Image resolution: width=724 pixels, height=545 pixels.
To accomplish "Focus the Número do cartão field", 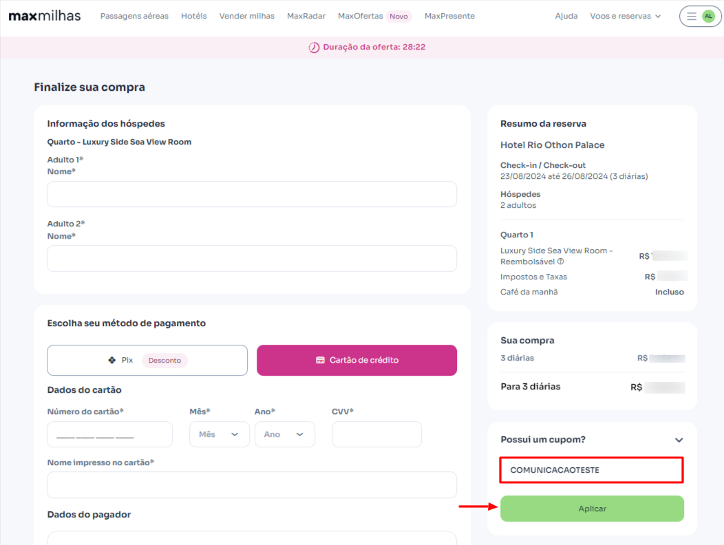I will pos(110,434).
